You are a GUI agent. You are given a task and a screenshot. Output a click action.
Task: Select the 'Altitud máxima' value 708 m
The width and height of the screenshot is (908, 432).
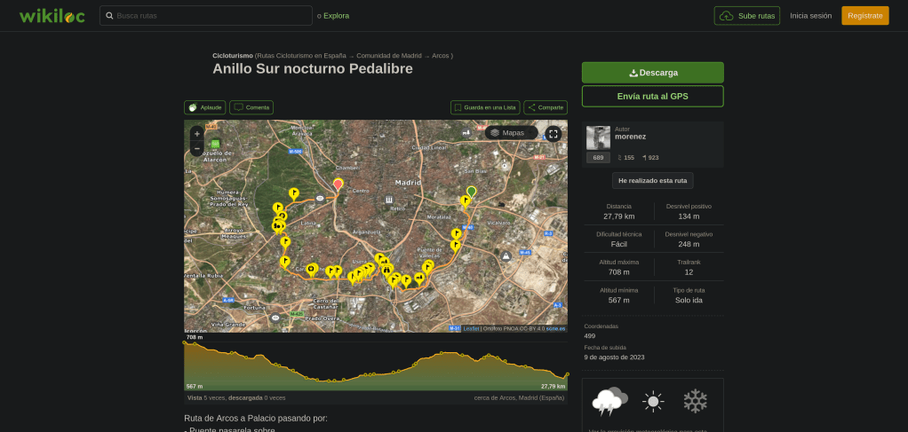click(x=619, y=271)
